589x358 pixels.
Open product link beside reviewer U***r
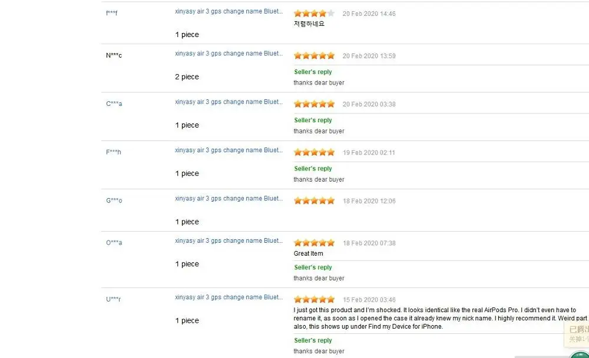coord(229,297)
